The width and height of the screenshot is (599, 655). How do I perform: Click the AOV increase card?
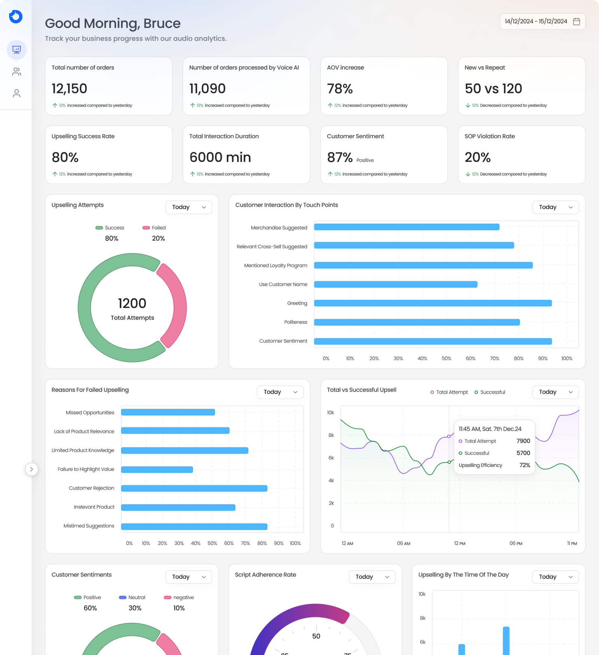click(384, 86)
